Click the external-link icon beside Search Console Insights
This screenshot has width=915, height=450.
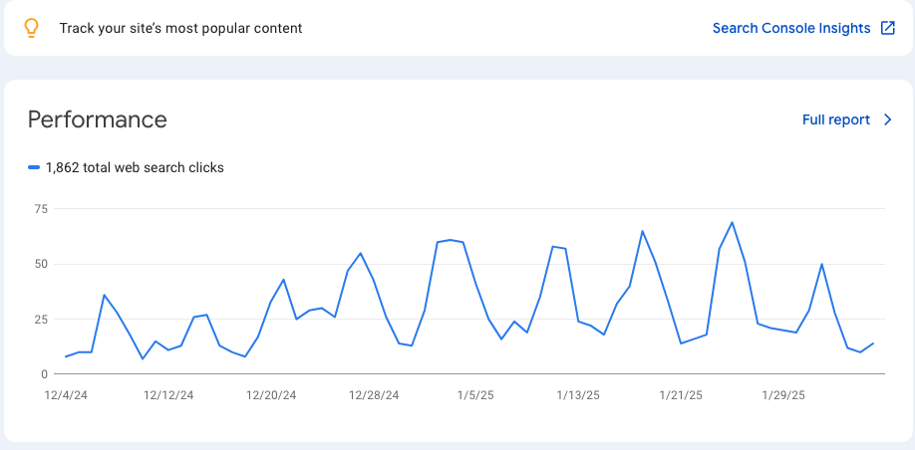pos(887,28)
